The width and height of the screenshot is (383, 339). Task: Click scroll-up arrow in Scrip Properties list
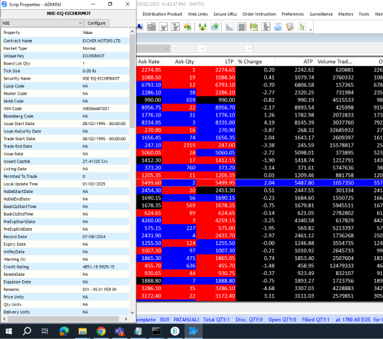coord(132,31)
